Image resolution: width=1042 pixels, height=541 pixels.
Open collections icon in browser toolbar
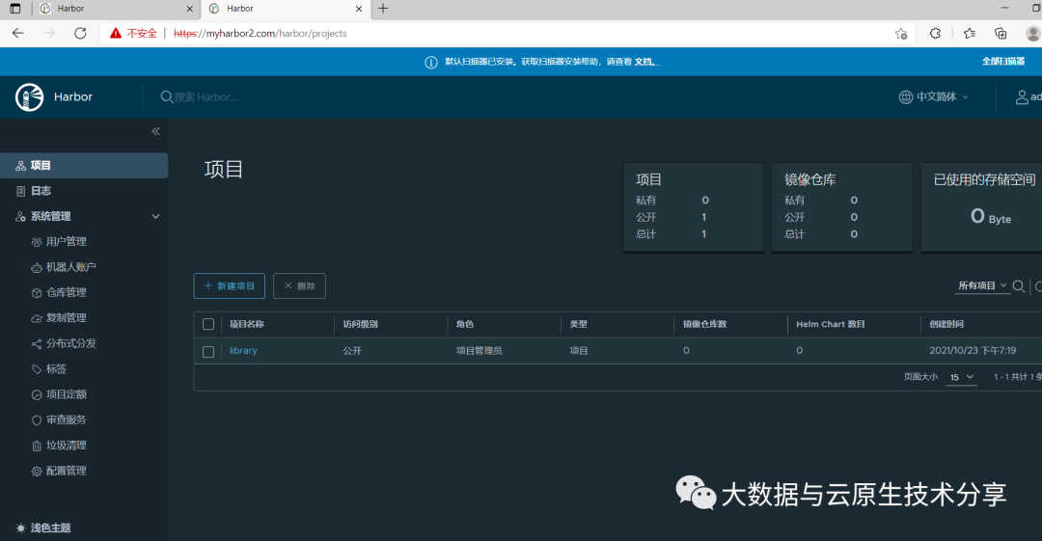pos(1001,33)
